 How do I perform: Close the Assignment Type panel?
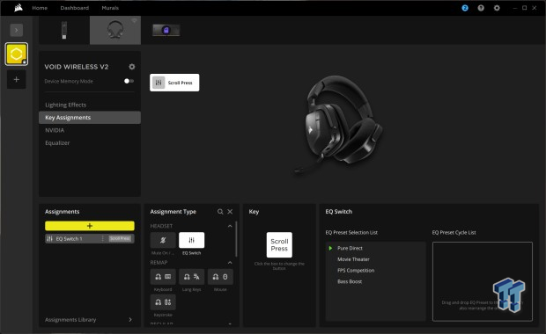(230, 212)
